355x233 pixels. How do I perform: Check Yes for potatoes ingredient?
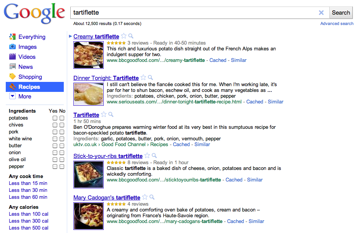click(55, 118)
